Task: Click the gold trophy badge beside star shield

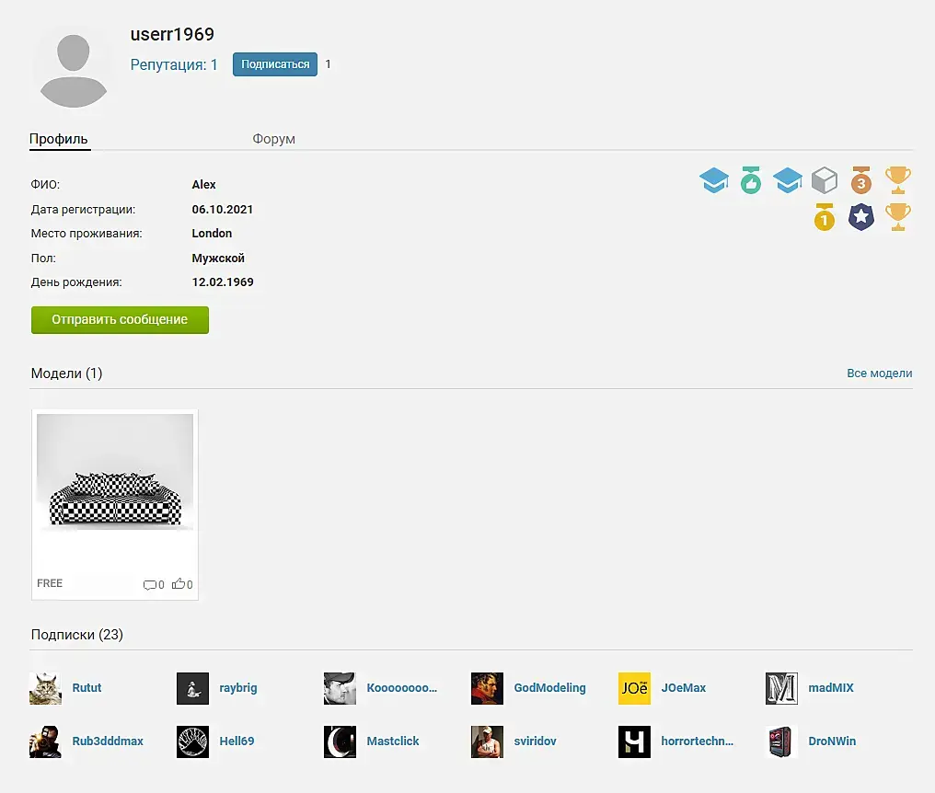Action: tap(898, 217)
